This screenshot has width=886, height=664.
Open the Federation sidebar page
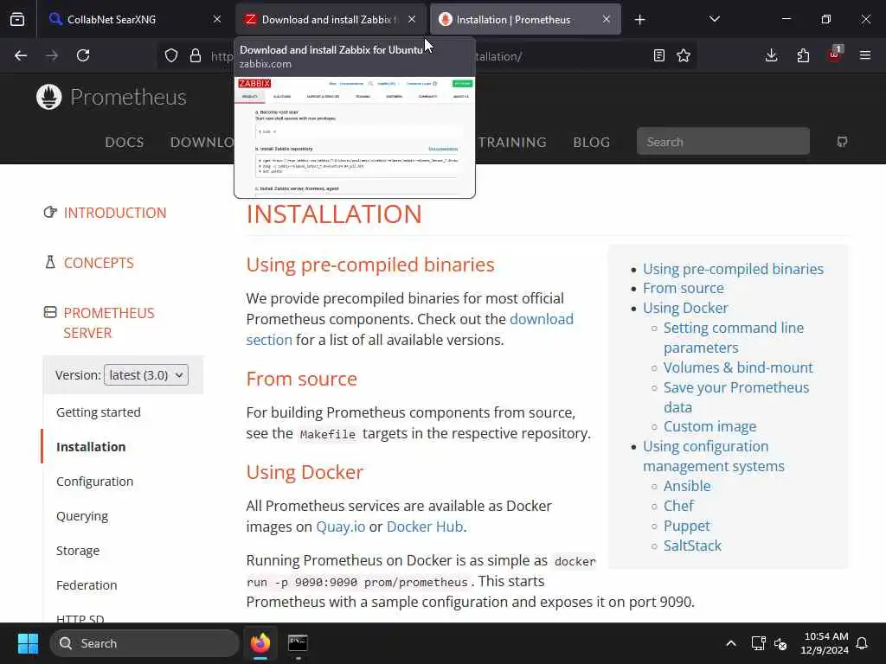tap(87, 585)
